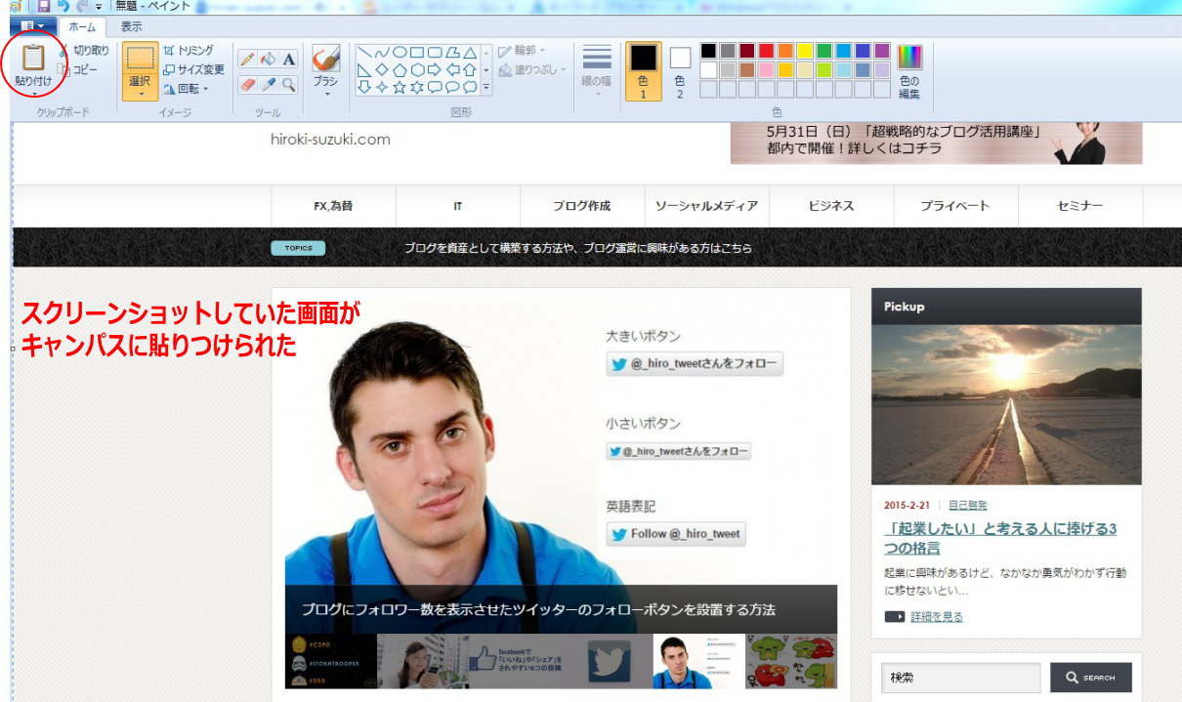Click セミナー in the site navigation

tap(1080, 206)
